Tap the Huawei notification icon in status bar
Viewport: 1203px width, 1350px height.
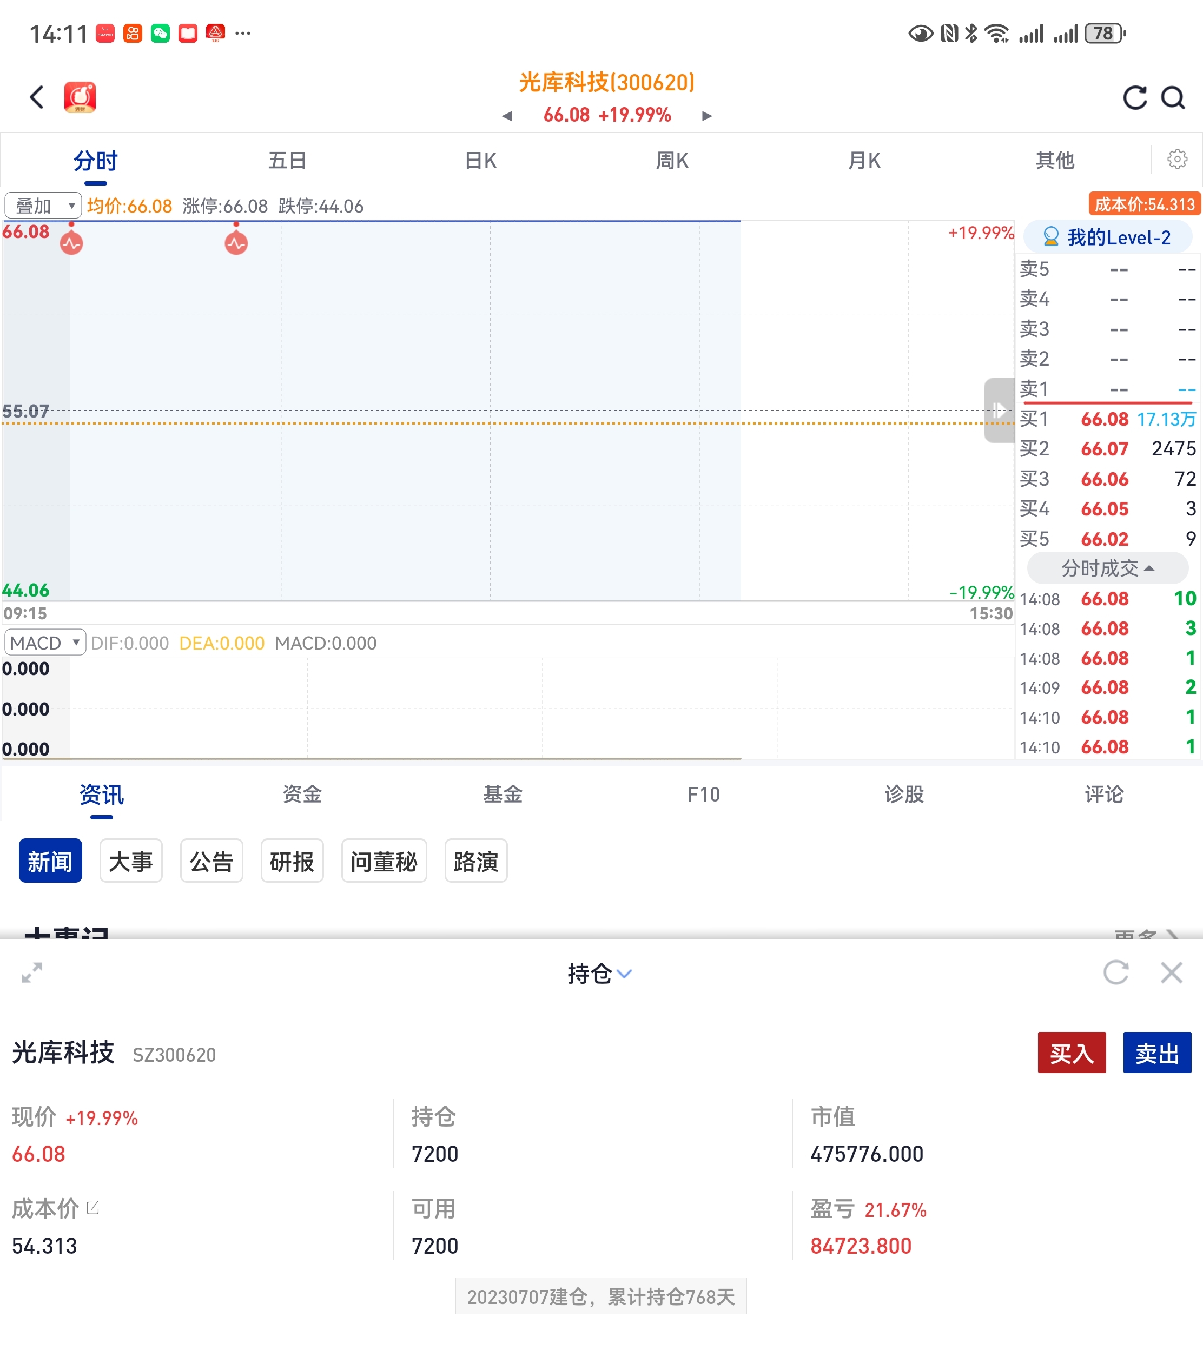[x=105, y=33]
